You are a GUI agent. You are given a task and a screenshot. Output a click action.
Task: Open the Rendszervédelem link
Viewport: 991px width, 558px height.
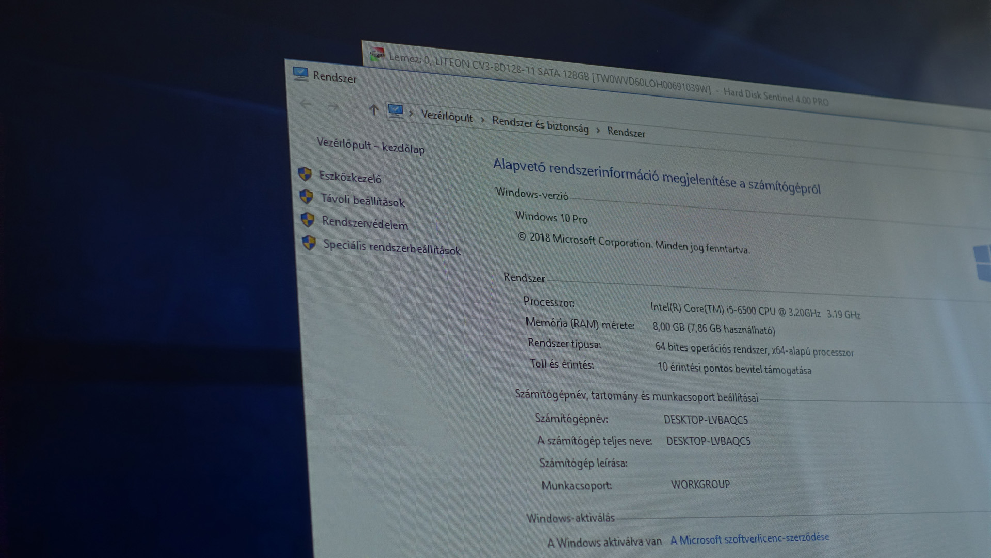(x=364, y=223)
